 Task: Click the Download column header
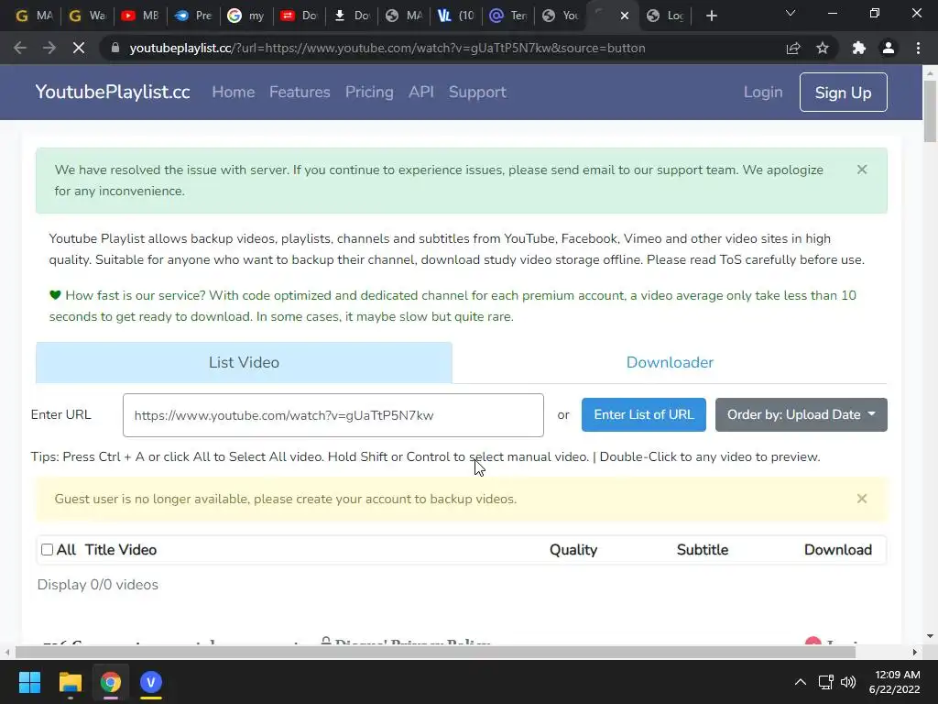coord(837,550)
